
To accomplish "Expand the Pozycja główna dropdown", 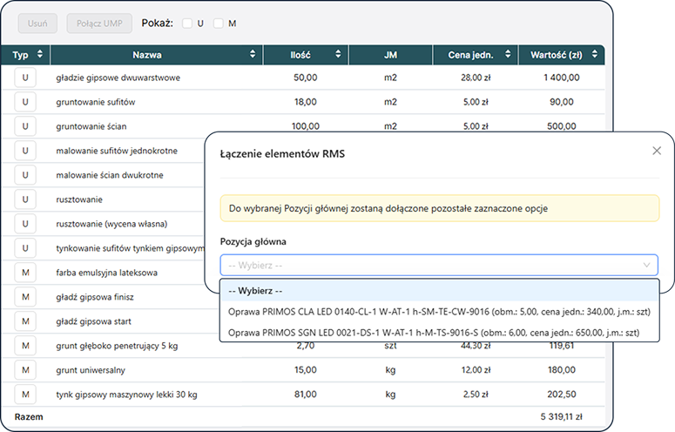I will [439, 265].
